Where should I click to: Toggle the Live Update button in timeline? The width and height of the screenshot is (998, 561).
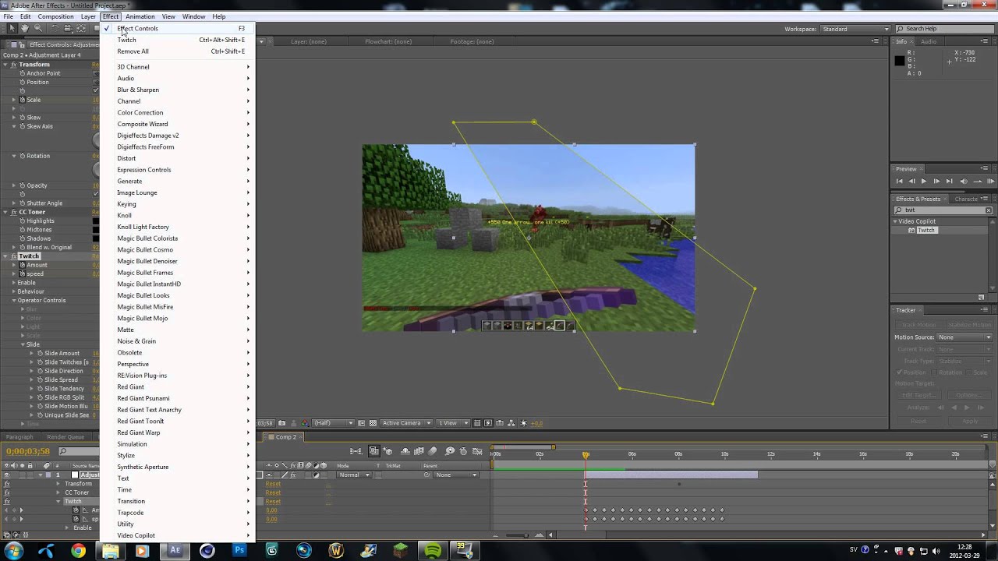coord(373,451)
